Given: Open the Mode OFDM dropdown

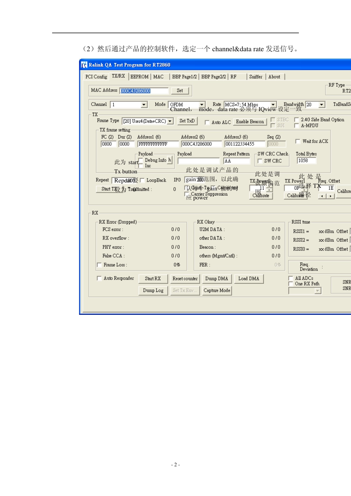Looking at the screenshot, I should pos(202,105).
